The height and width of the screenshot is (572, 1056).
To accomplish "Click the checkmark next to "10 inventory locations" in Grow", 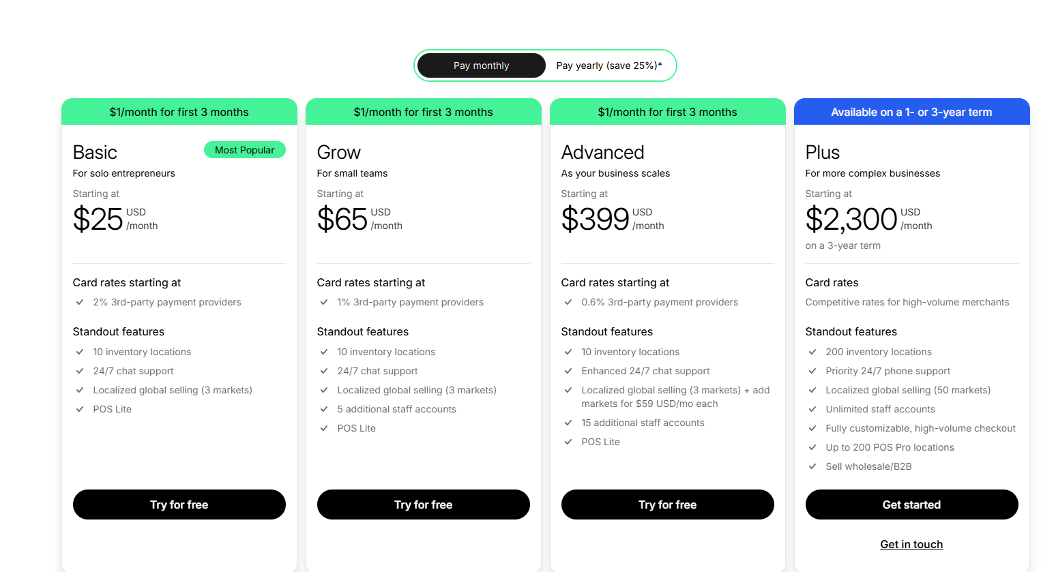I will pos(324,352).
